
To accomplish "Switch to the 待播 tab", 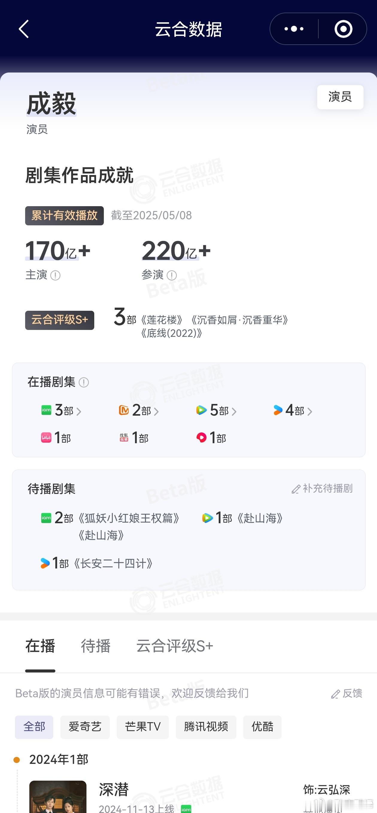I will (96, 646).
